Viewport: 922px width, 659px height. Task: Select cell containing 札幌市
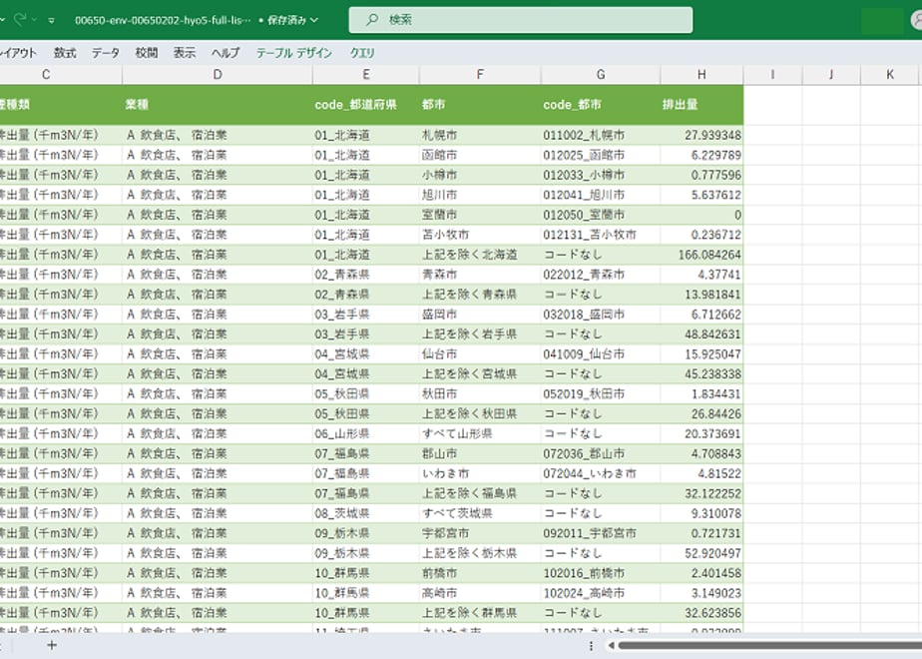[x=480, y=136]
